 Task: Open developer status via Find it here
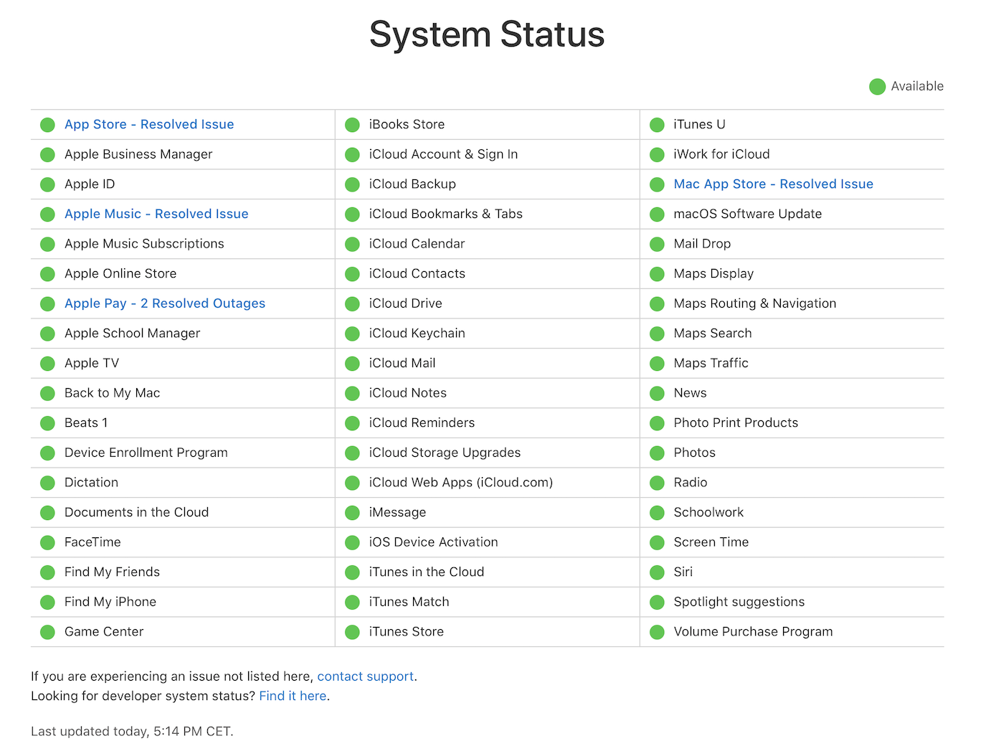[293, 696]
